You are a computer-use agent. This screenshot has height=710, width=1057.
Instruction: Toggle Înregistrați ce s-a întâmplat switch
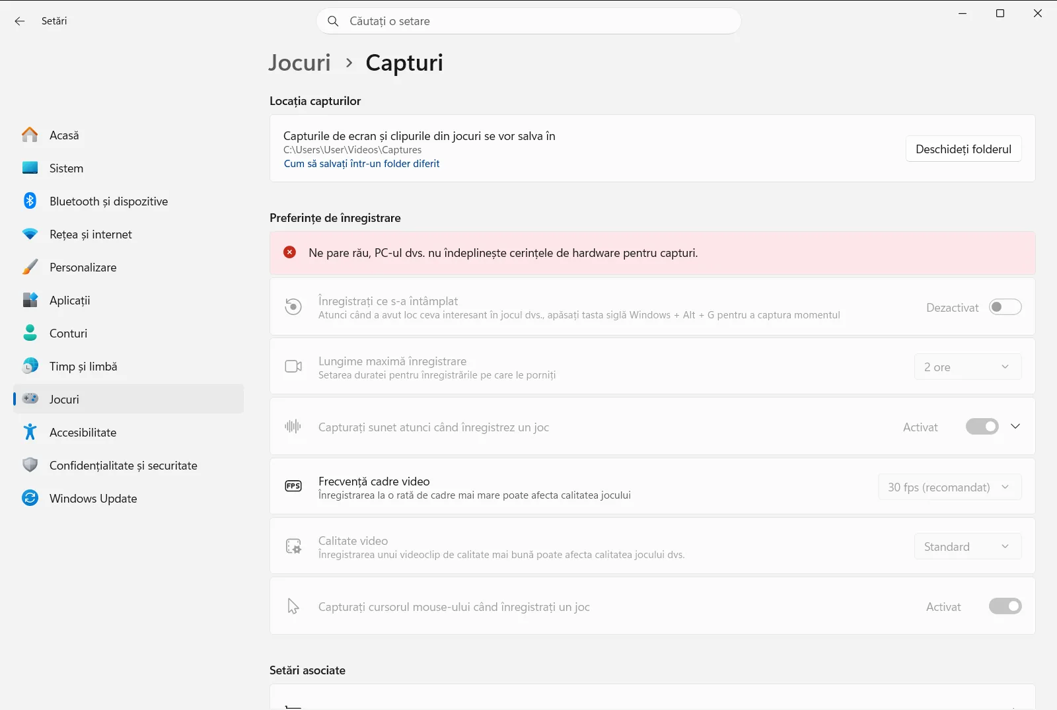1005,307
